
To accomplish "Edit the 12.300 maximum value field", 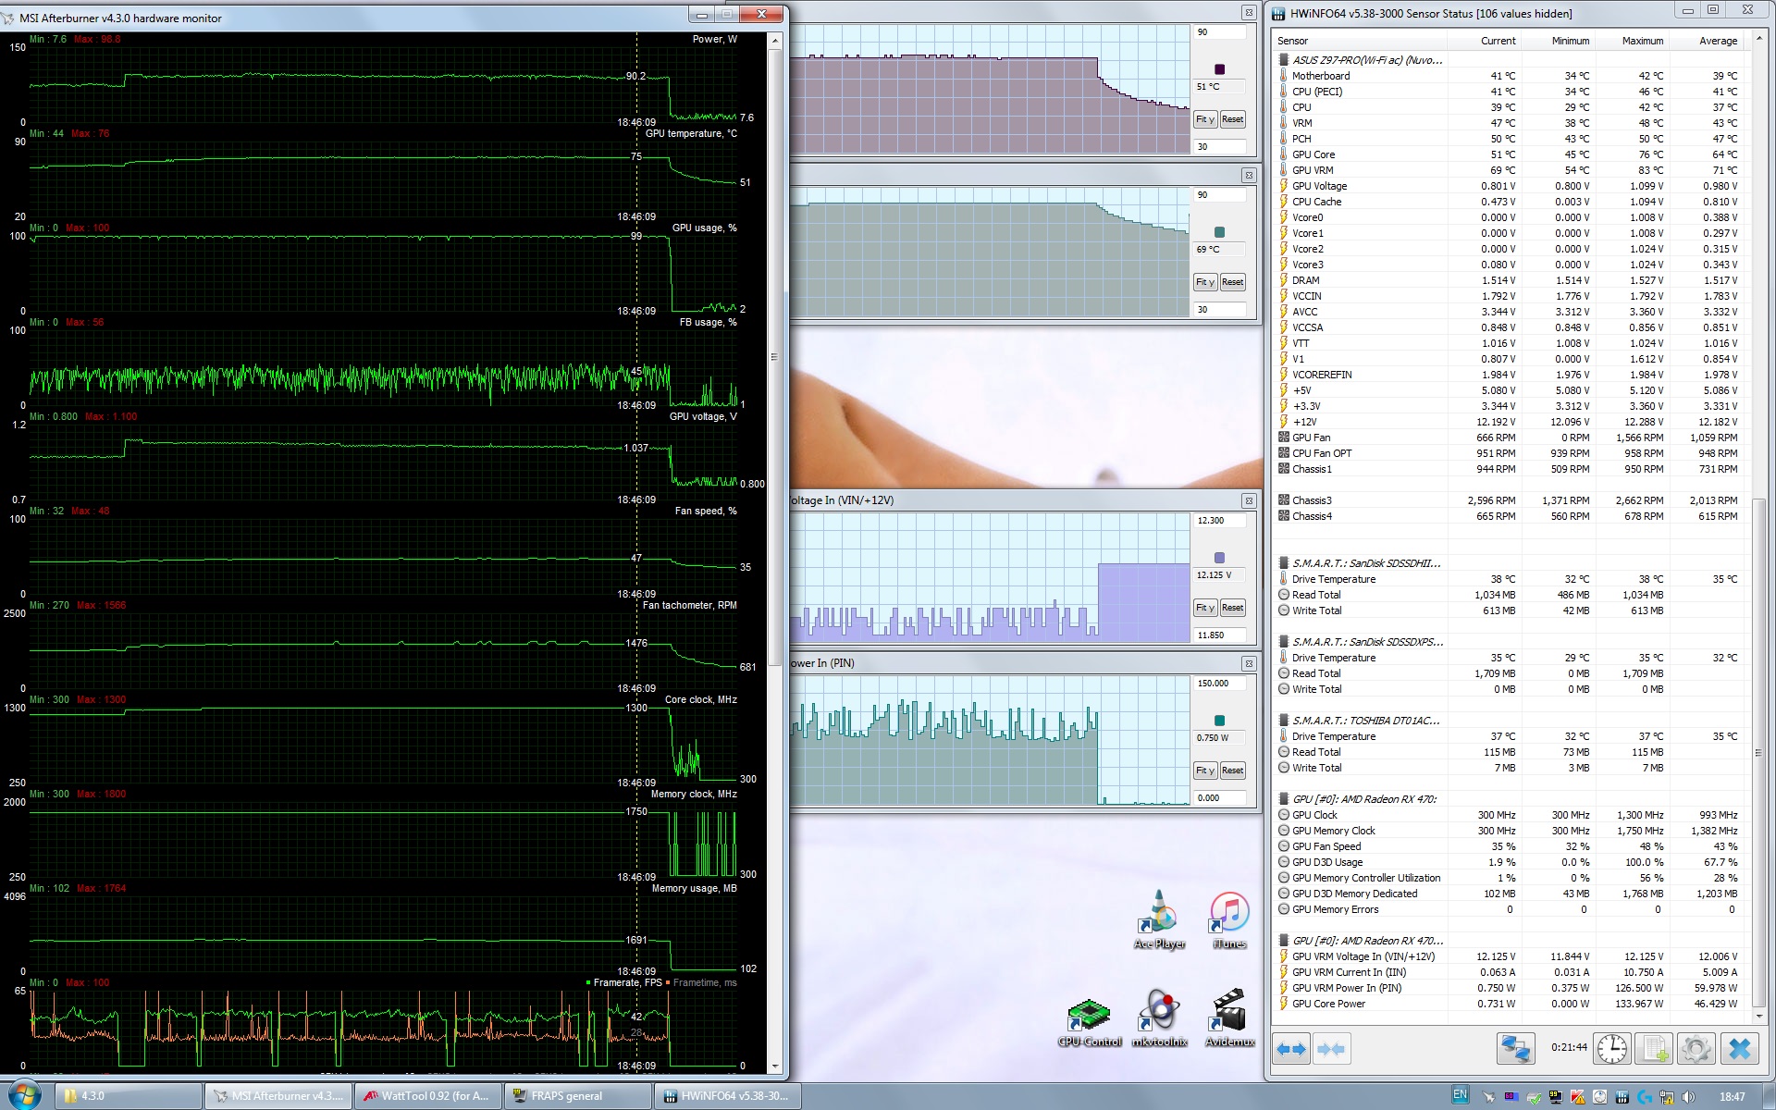I will click(1217, 521).
